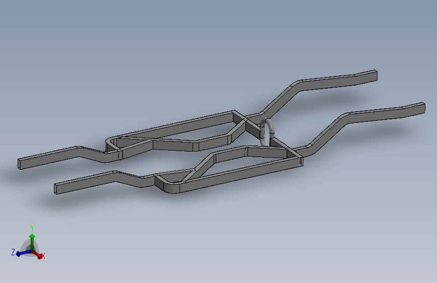The height and width of the screenshot is (283, 437).
Task: Click the blue Z axis of the triad
Action: click(x=24, y=253)
